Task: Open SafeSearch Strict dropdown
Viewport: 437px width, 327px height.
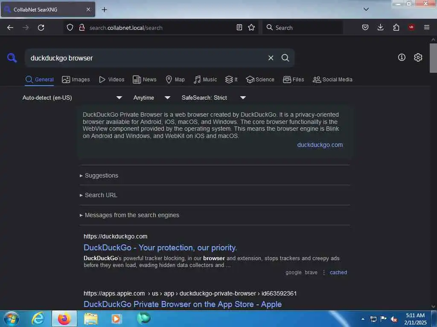Action: (213, 98)
